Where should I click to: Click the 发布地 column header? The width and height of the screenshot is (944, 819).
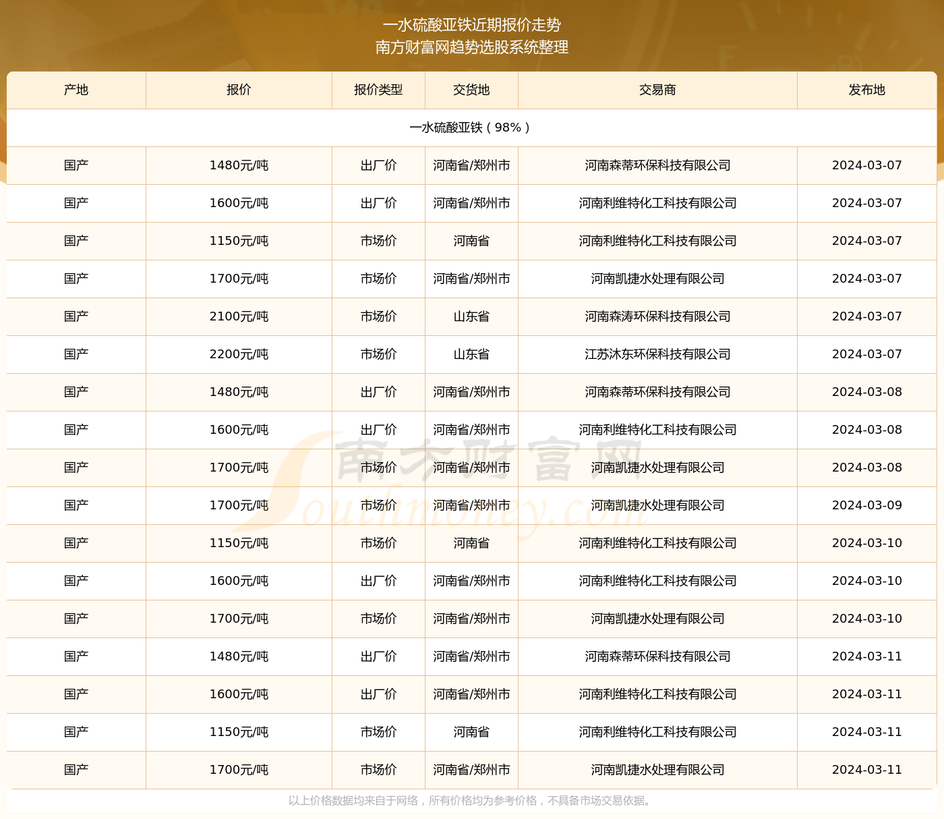click(867, 90)
